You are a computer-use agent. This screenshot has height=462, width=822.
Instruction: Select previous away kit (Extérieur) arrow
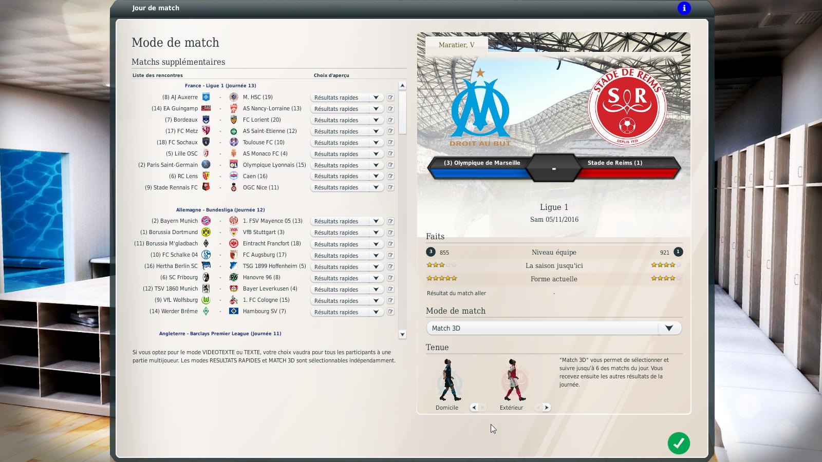pos(538,407)
